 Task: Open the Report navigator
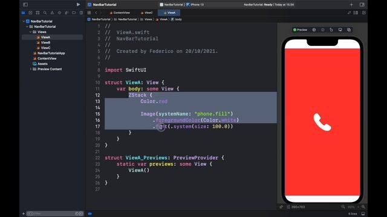81,13
